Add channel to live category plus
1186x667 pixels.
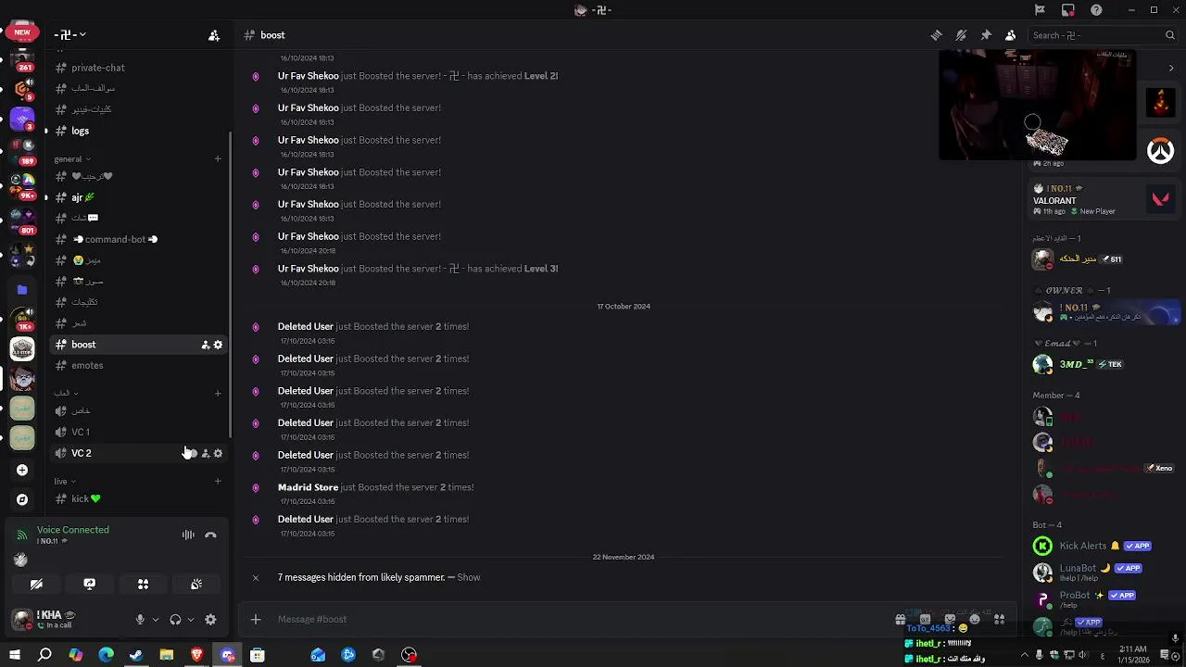[218, 481]
